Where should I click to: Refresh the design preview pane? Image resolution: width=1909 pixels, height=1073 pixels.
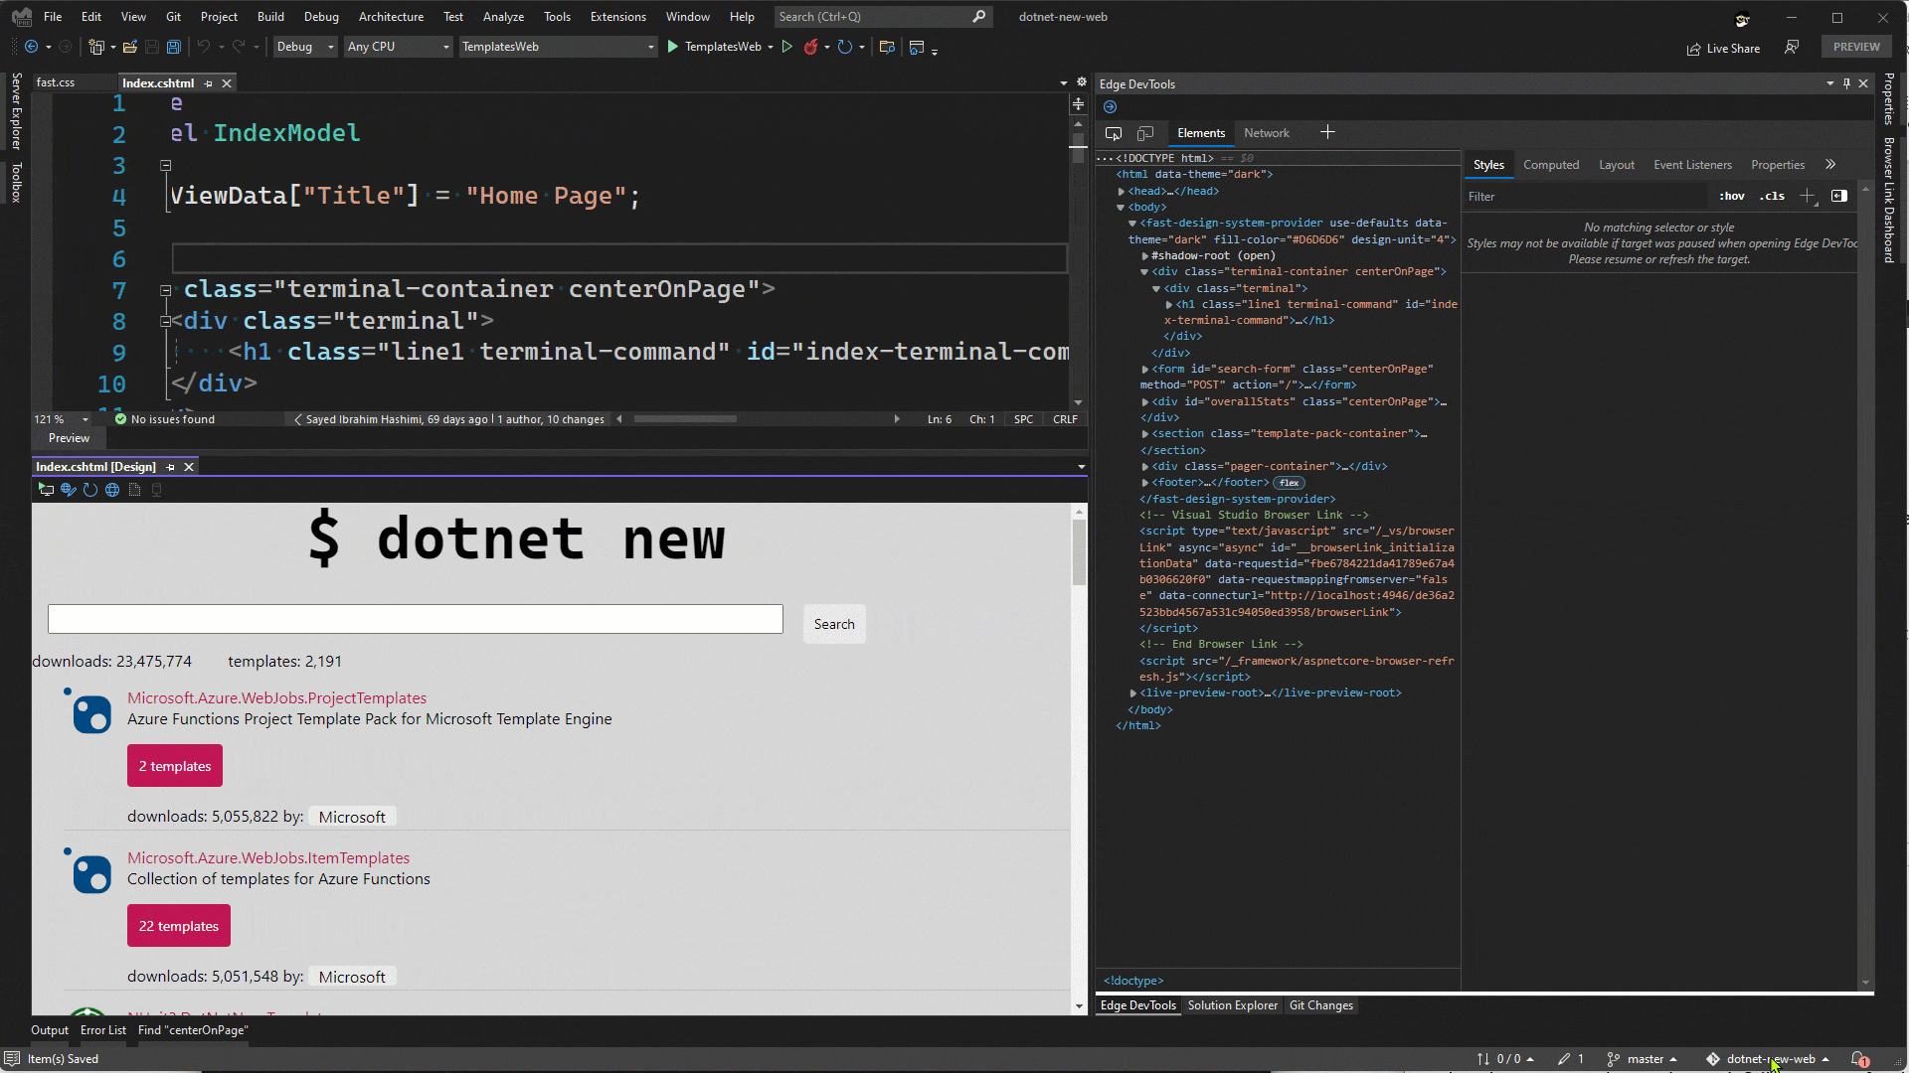[x=90, y=490]
